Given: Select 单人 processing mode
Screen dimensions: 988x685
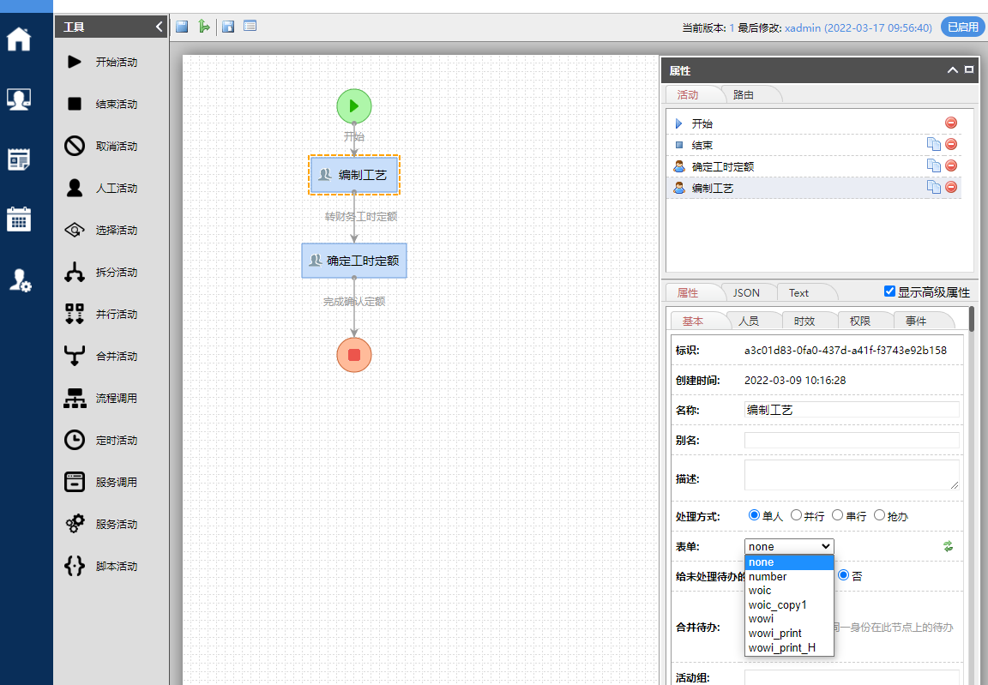Looking at the screenshot, I should [x=754, y=515].
